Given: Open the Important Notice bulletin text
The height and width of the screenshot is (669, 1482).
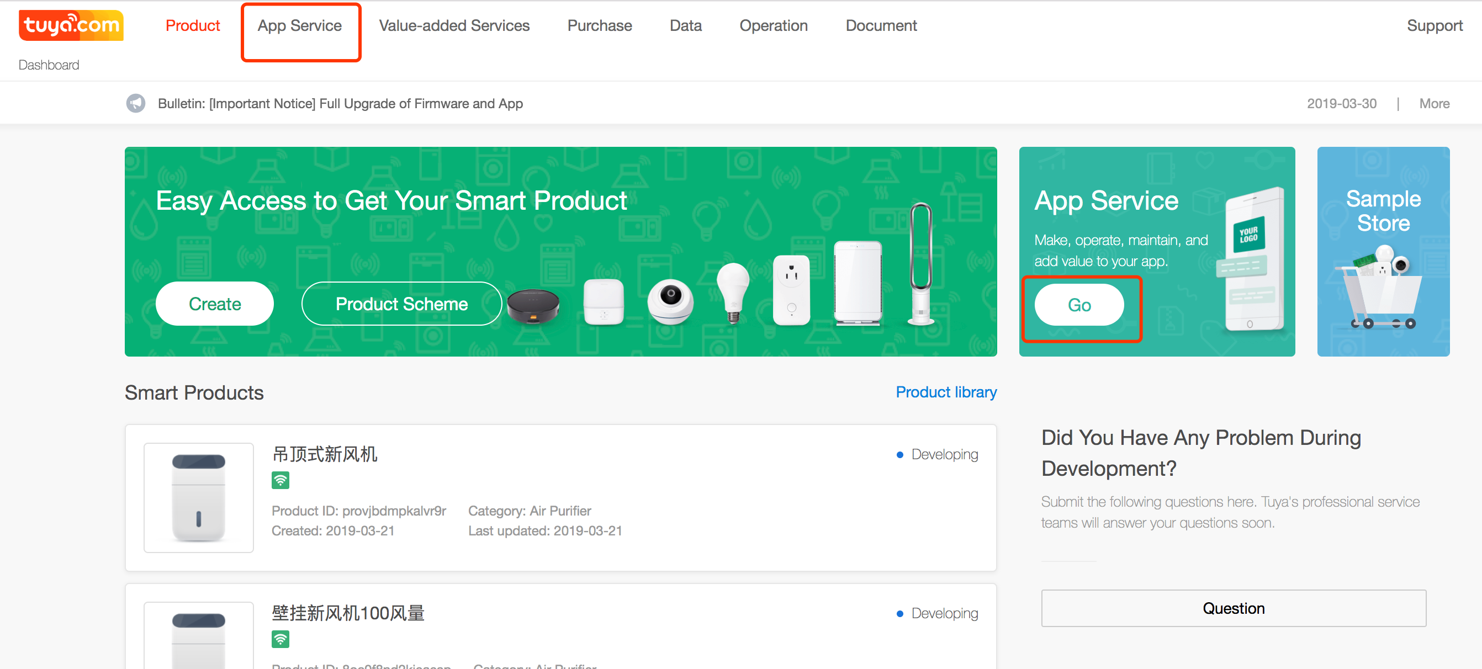Looking at the screenshot, I should pos(340,104).
